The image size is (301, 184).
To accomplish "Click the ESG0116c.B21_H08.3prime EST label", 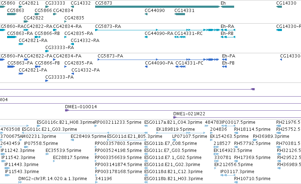I will tap(66, 122).
